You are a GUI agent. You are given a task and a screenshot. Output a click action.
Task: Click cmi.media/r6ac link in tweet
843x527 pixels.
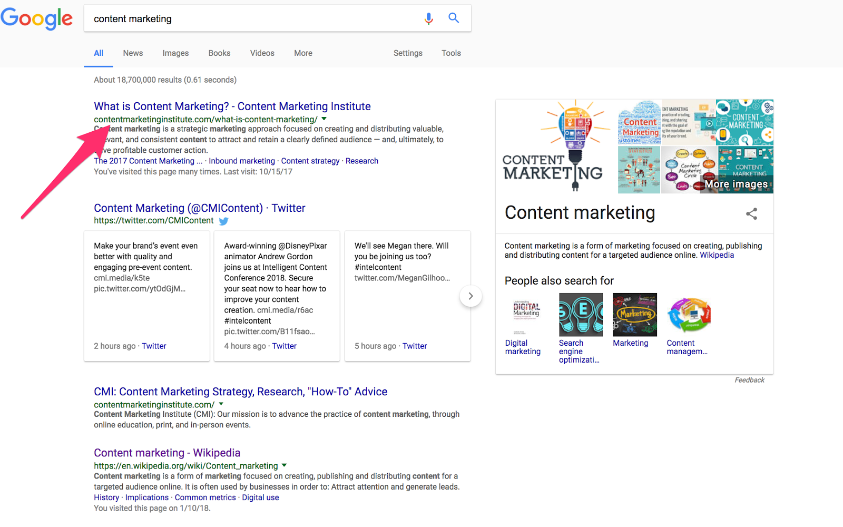pos(285,310)
